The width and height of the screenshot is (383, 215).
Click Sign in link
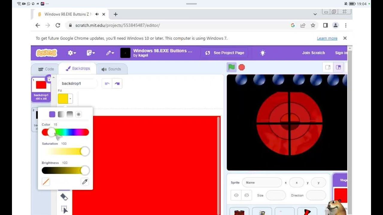(x=341, y=53)
